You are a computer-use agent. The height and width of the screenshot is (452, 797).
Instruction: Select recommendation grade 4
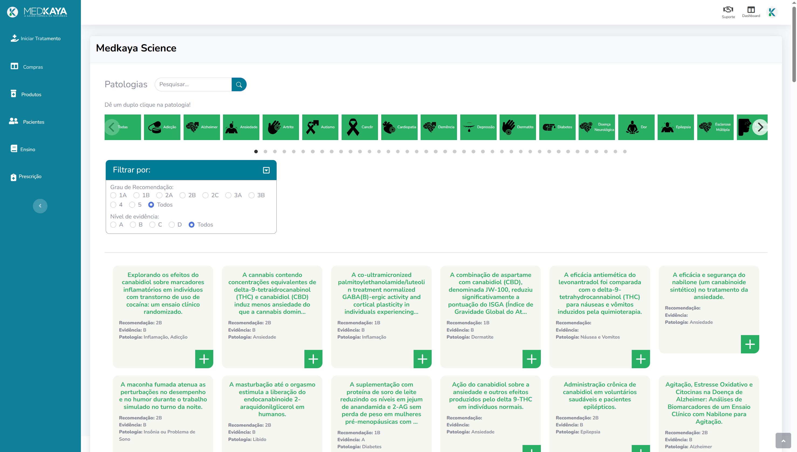(114, 205)
